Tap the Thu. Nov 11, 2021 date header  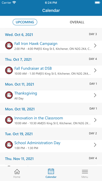click(x=19, y=159)
